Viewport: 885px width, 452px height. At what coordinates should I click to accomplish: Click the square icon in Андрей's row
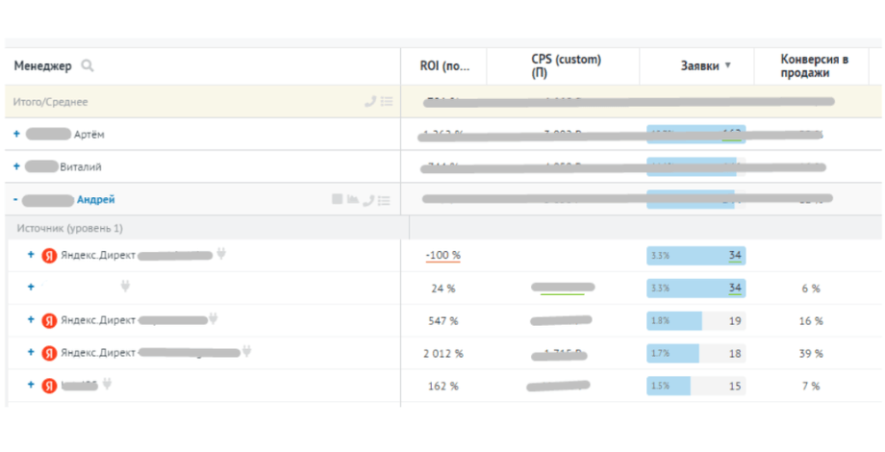click(x=337, y=199)
